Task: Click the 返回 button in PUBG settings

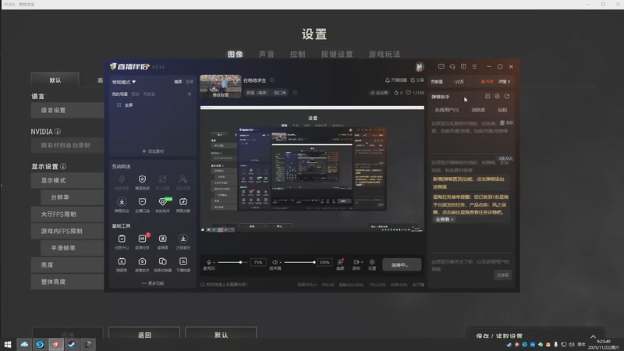Action: click(x=144, y=334)
